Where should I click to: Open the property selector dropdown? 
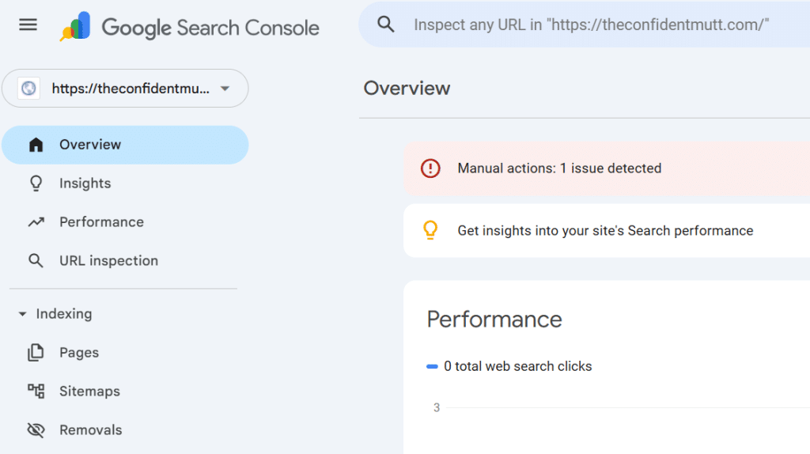[x=125, y=89]
